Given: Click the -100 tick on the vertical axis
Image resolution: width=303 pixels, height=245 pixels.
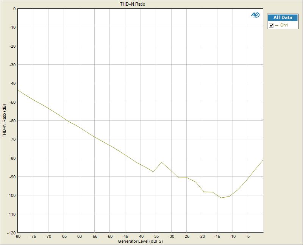Looking at the screenshot, I should point(12,195).
